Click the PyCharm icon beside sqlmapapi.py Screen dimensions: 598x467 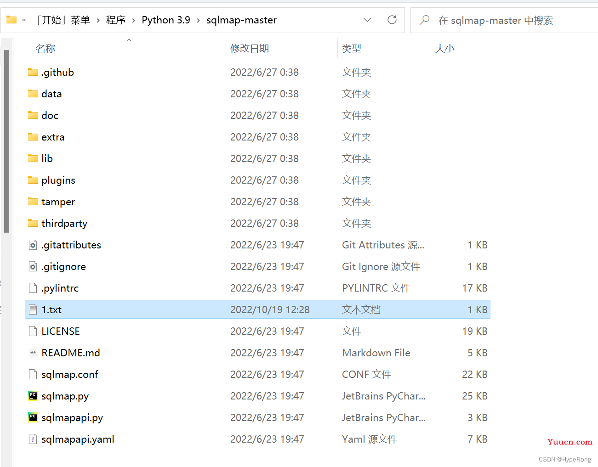coord(33,417)
